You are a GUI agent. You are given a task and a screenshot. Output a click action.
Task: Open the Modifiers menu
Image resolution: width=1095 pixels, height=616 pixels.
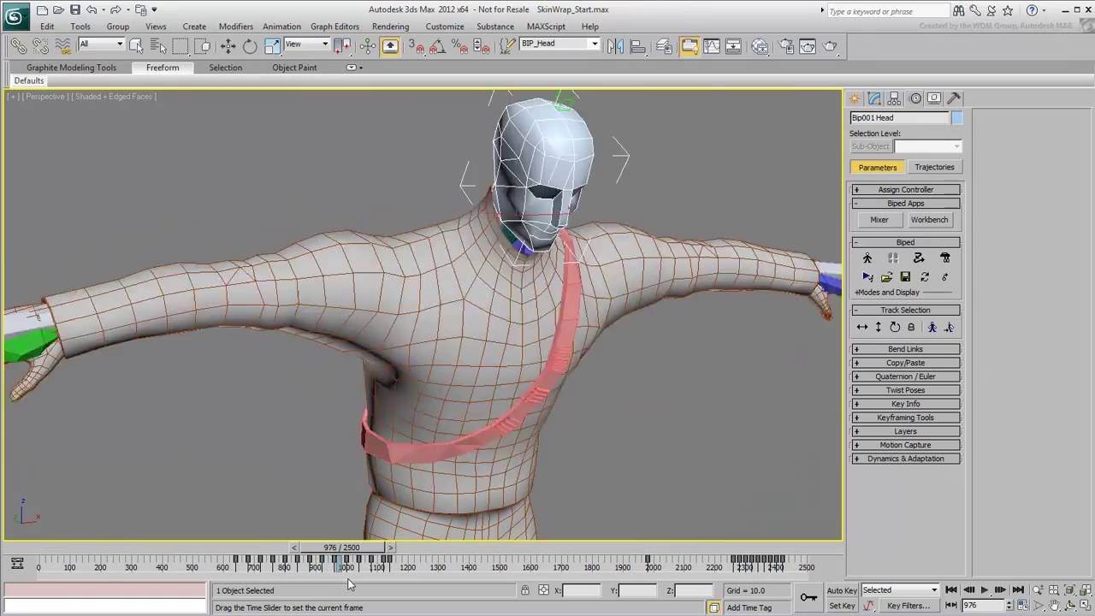pos(235,27)
